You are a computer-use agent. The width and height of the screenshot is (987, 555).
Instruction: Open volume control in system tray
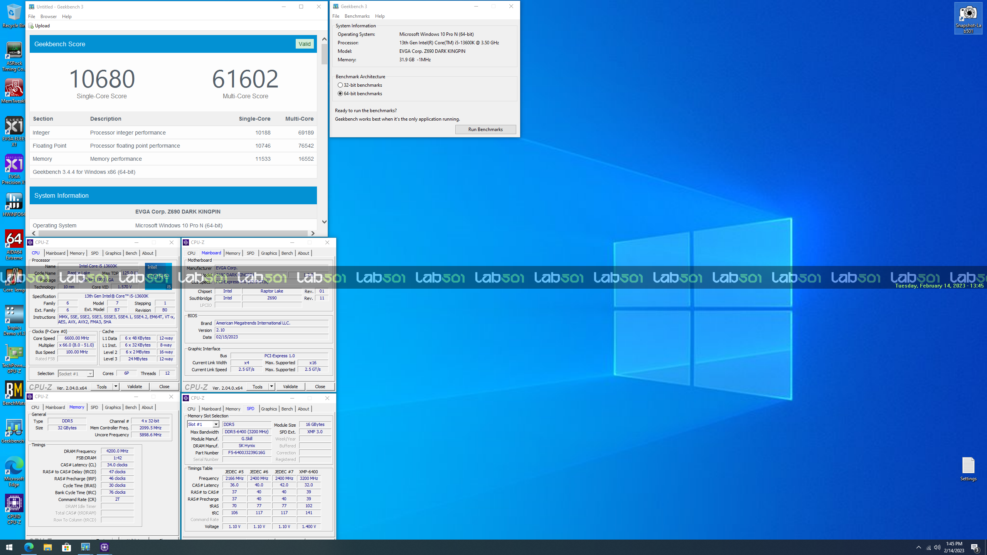coord(937,547)
